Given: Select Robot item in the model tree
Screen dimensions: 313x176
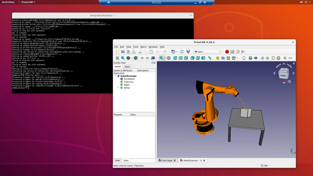Looking at the screenshot, I should coord(127,85).
